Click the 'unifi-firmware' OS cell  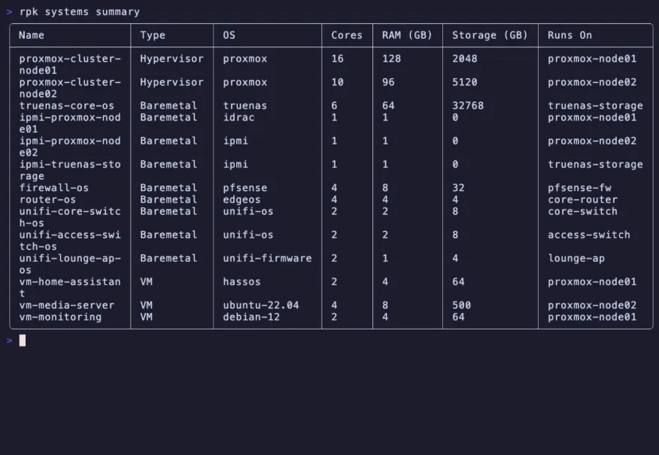click(267, 259)
